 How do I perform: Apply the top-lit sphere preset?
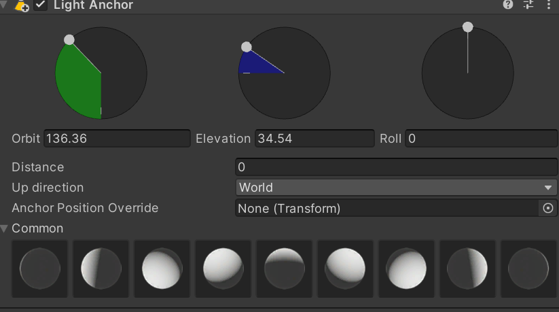pos(284,268)
